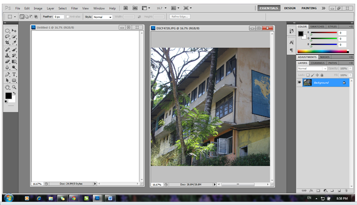
Task: Switch to the Channels tab
Action: click(x=317, y=63)
